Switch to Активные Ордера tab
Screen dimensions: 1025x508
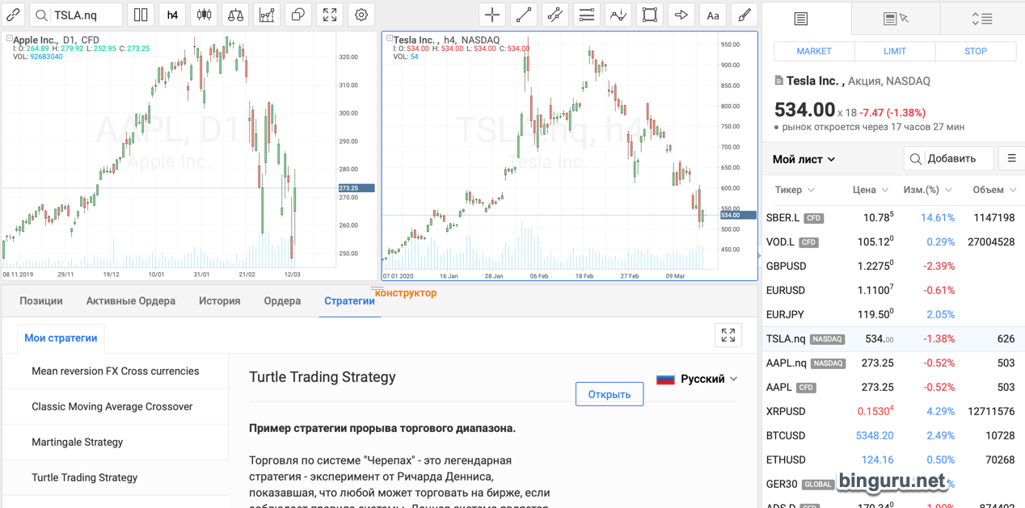click(131, 300)
